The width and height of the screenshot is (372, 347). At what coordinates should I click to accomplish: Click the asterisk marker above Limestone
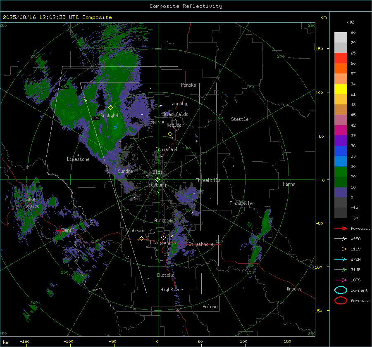(78, 156)
